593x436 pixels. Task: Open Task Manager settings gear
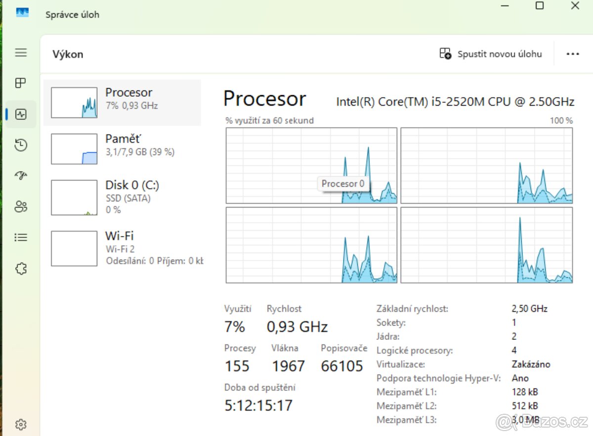(20, 424)
